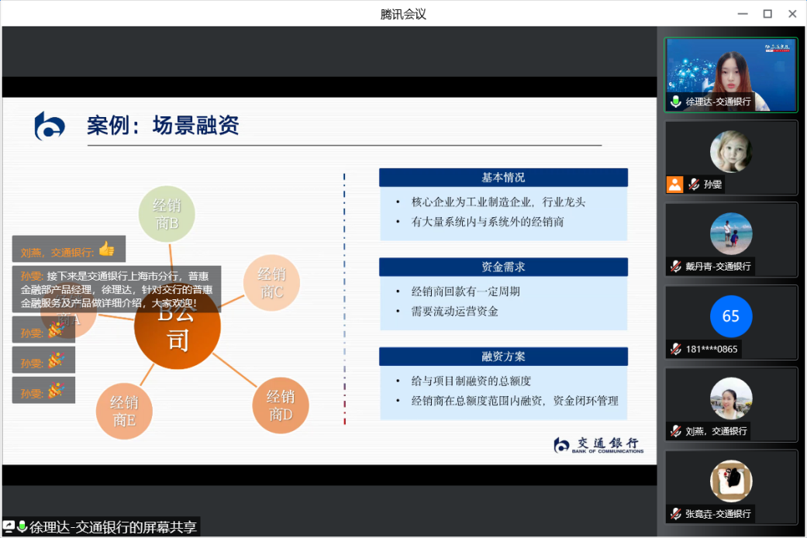Click the 融资方案 header bar
Viewport: 807px width, 538px height.
[503, 357]
